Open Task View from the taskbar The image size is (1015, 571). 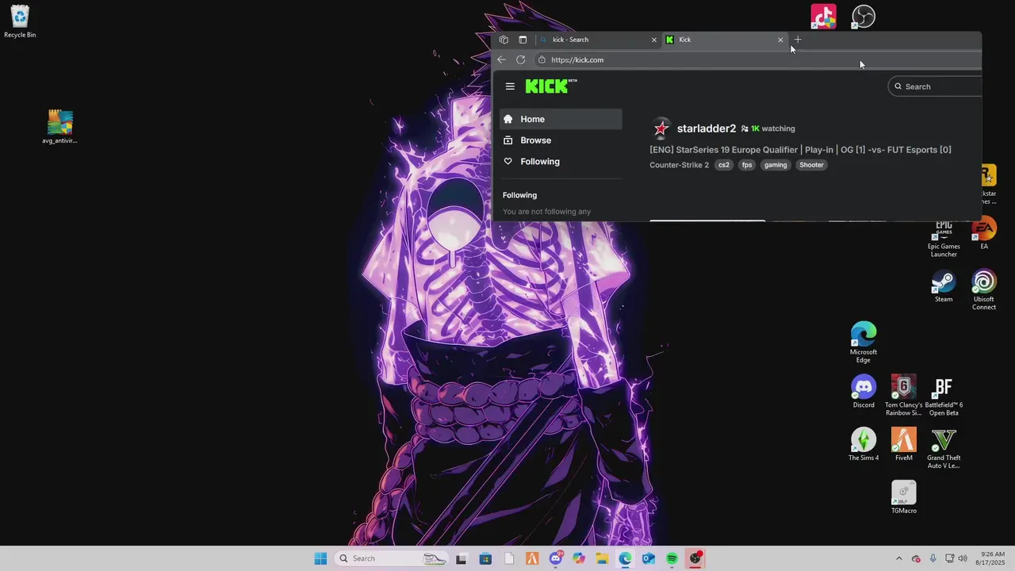(x=462, y=558)
